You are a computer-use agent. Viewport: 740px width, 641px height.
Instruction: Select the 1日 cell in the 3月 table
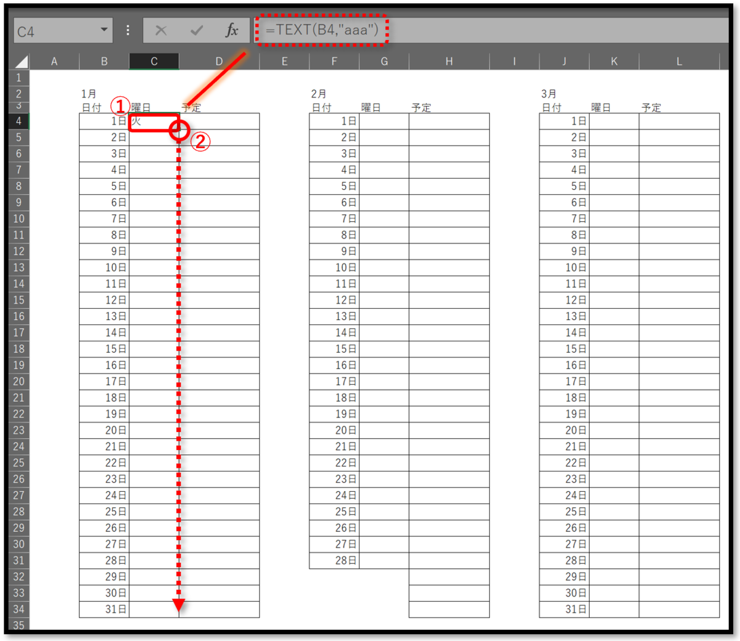pyautogui.click(x=564, y=121)
